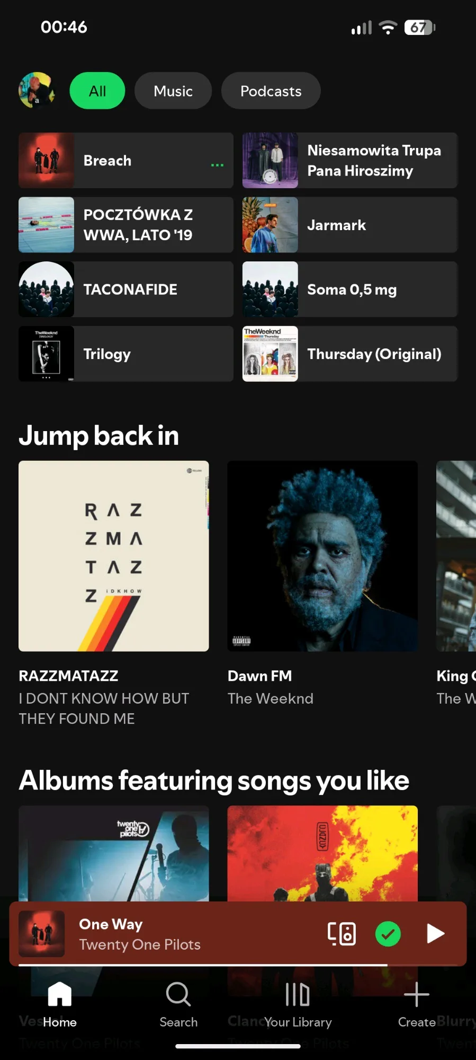Open Your Library tab icon
Screen dimensions: 476x1060
coord(298,994)
